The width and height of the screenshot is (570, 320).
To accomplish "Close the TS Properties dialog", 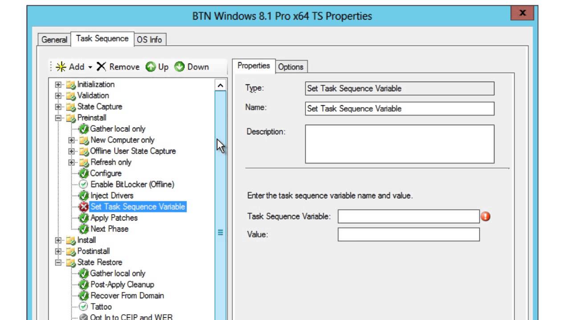I will click(522, 13).
